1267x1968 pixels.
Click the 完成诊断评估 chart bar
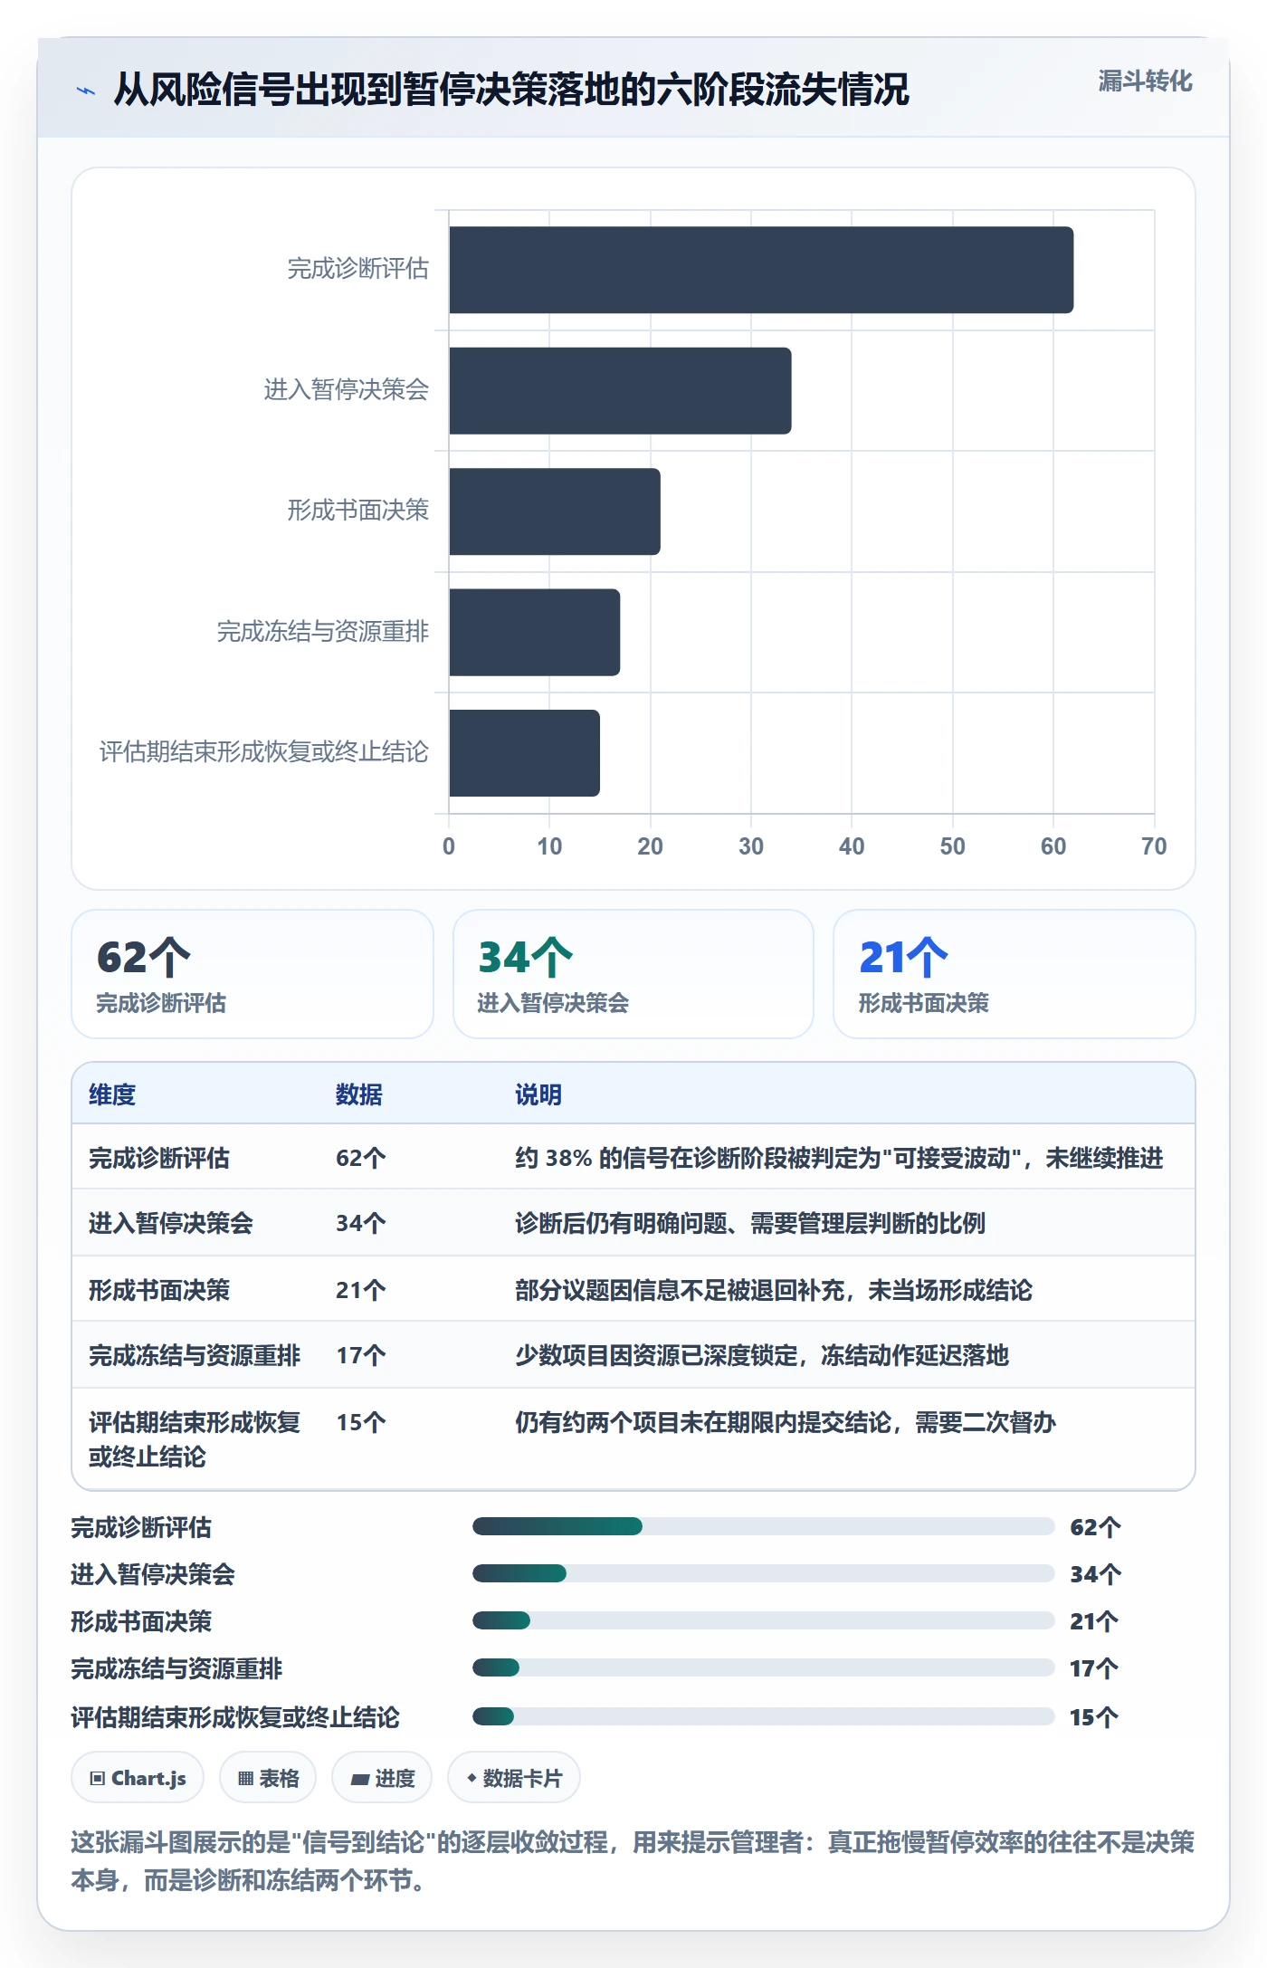click(761, 270)
